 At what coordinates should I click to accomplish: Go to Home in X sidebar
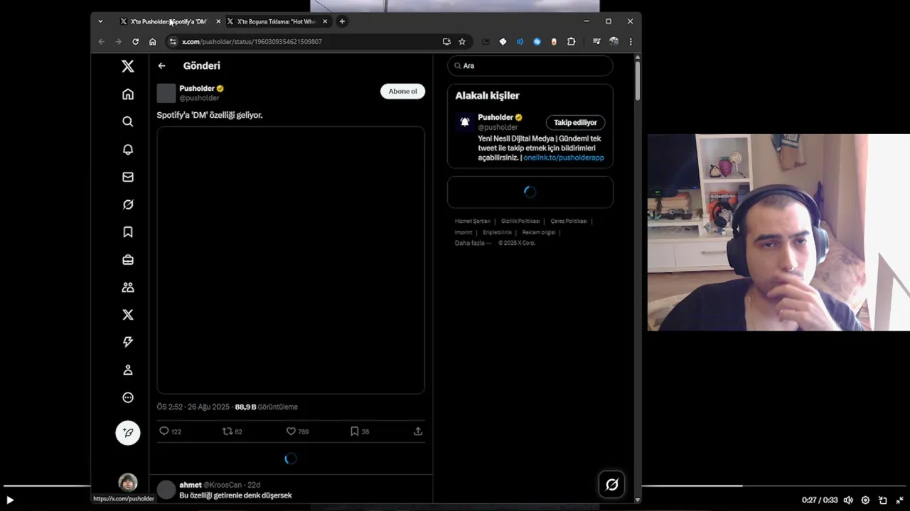[x=128, y=94]
